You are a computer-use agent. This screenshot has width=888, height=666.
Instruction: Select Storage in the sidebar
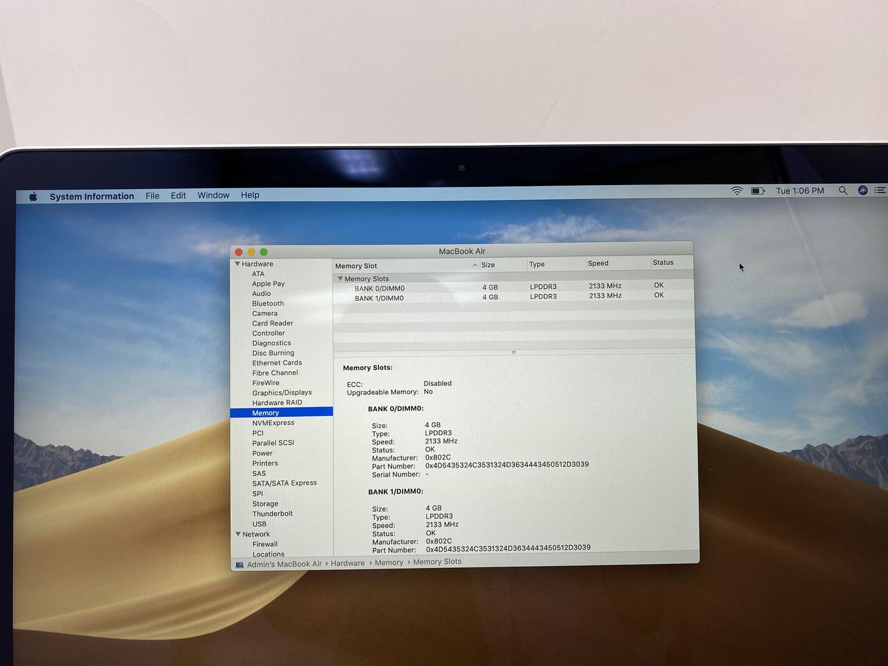click(x=265, y=504)
